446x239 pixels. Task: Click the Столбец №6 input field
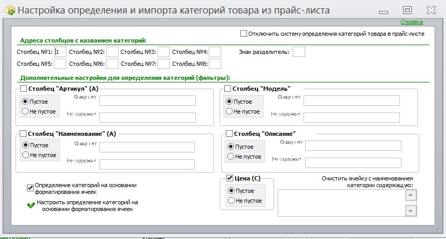[112, 64]
